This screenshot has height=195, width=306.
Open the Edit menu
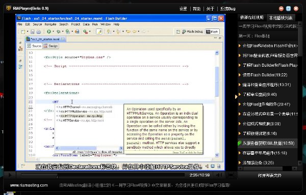(x=28, y=24)
